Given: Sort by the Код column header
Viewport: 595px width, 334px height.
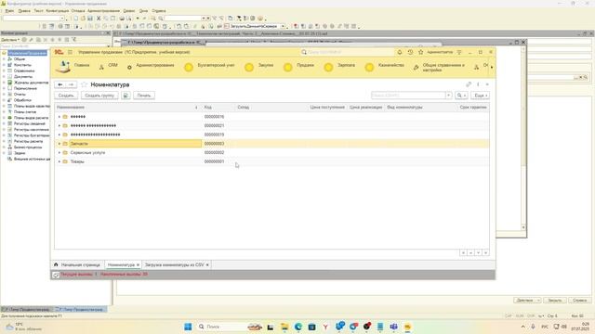Looking at the screenshot, I should (x=218, y=108).
